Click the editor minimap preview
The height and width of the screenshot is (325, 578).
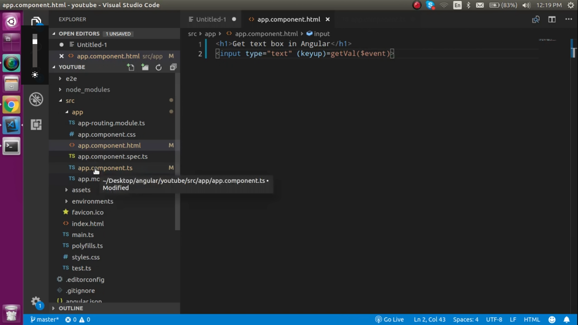coord(548,40)
